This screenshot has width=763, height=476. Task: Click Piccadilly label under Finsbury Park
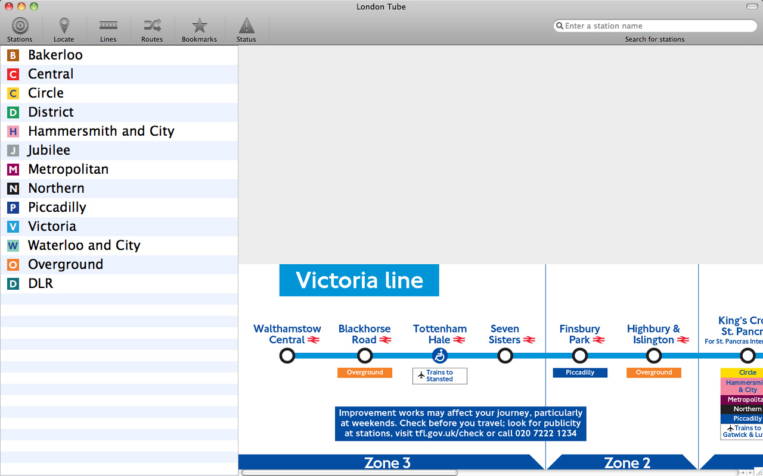pos(580,372)
